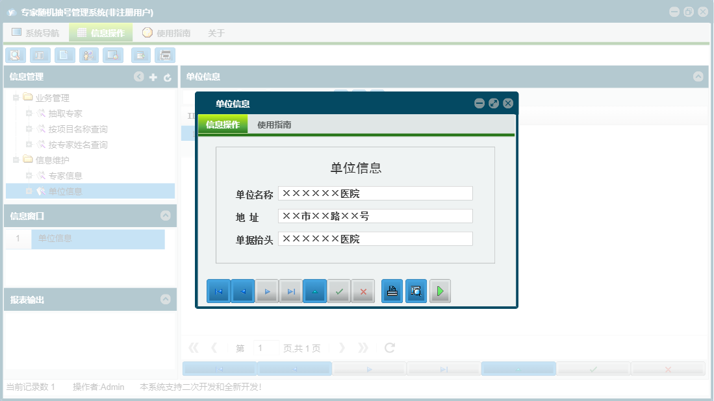
Task: Click the add (+) icon on 信息管理 panel header
Action: pos(153,77)
